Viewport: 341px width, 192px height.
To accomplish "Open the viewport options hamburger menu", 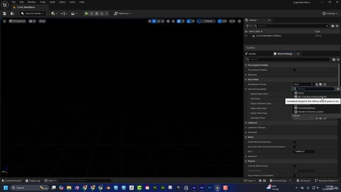I will coord(4,21).
